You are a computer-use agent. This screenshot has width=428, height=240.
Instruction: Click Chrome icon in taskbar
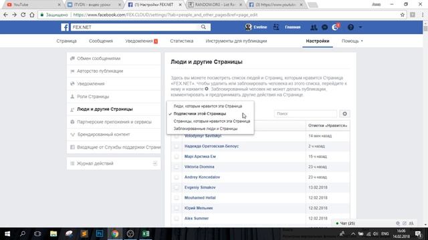click(x=115, y=234)
